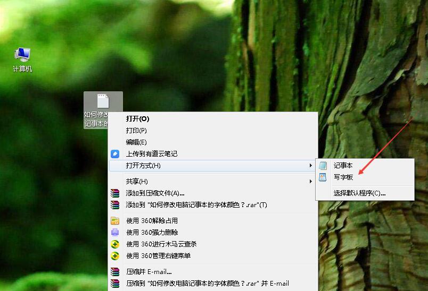Choose 打开(O) from the context menu
The width and height of the screenshot is (428, 291).
[x=137, y=119]
